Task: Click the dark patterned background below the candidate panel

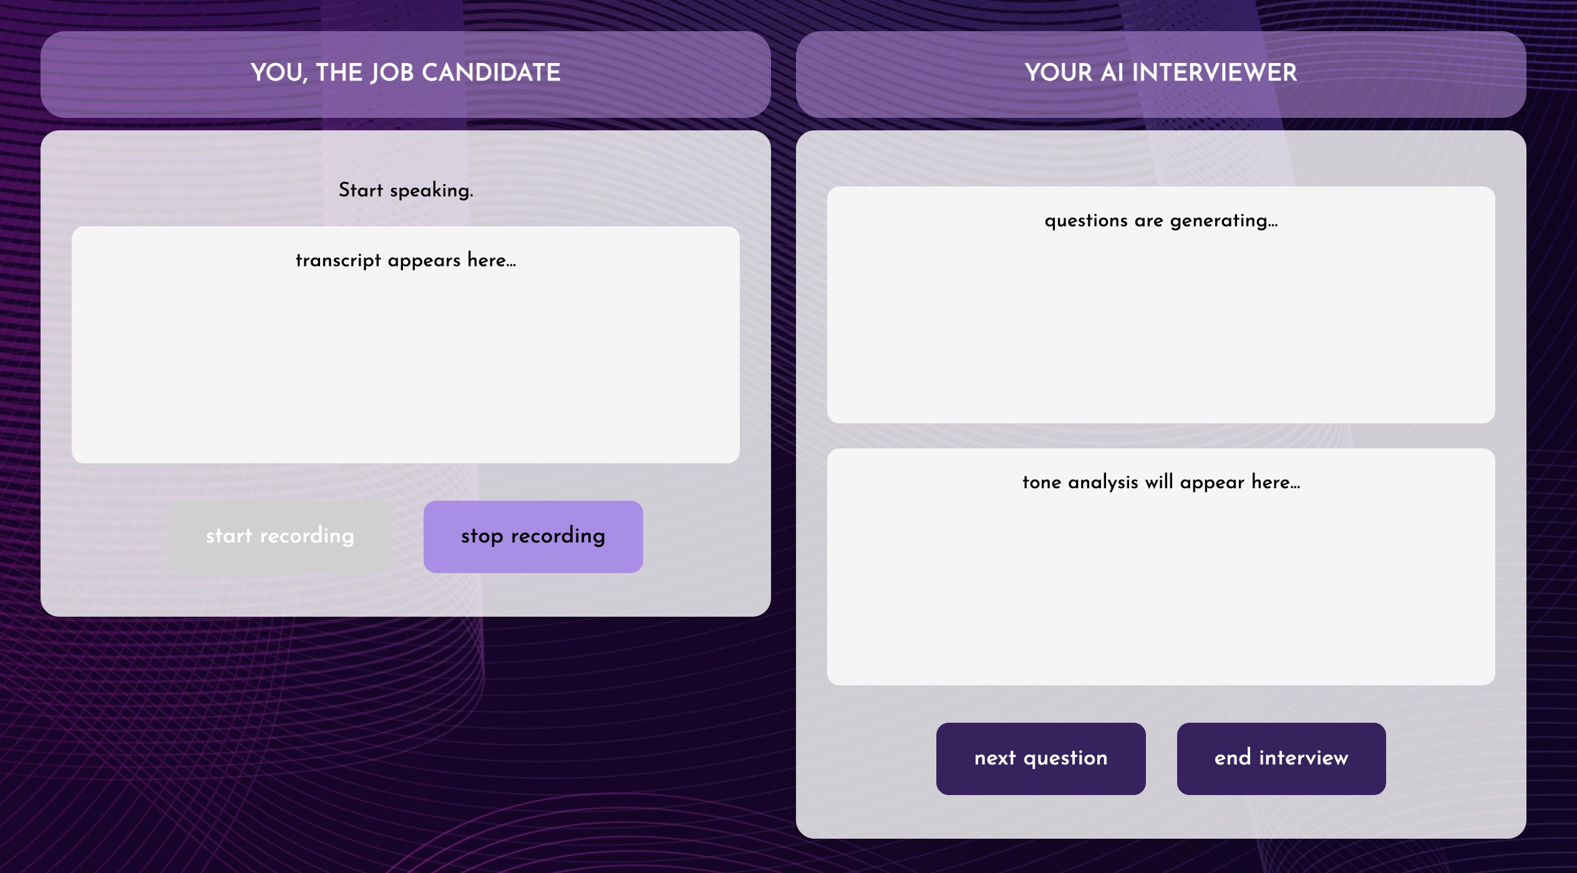Action: tap(405, 742)
